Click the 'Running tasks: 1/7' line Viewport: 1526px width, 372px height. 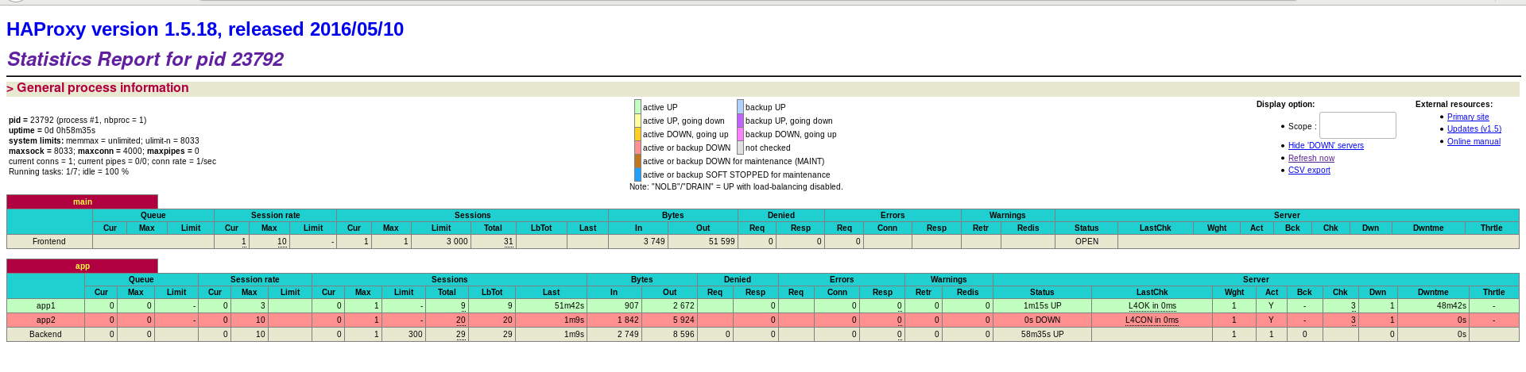(68, 171)
